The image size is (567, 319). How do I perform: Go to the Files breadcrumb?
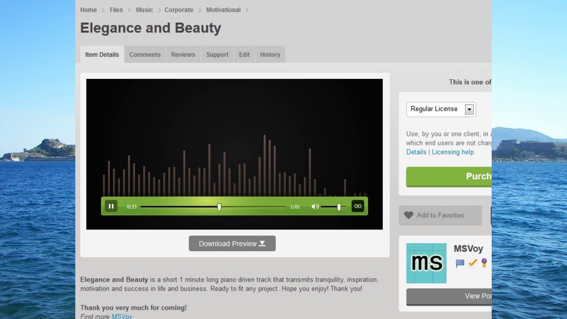click(x=116, y=10)
